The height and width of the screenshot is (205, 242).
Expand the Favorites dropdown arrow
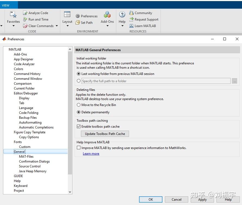(13, 26)
